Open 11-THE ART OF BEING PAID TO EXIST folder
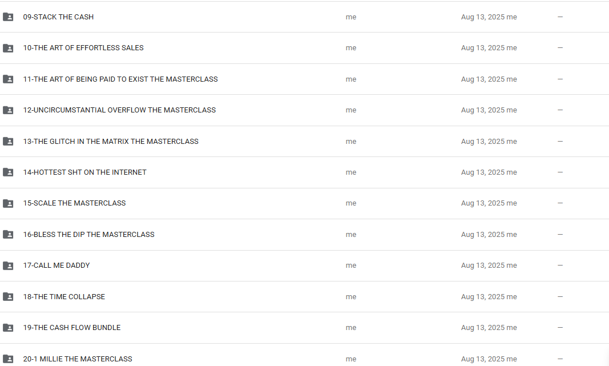 click(x=120, y=79)
